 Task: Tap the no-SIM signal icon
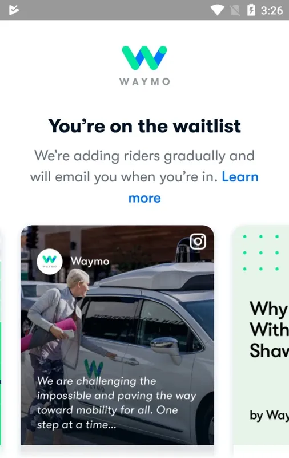235,10
